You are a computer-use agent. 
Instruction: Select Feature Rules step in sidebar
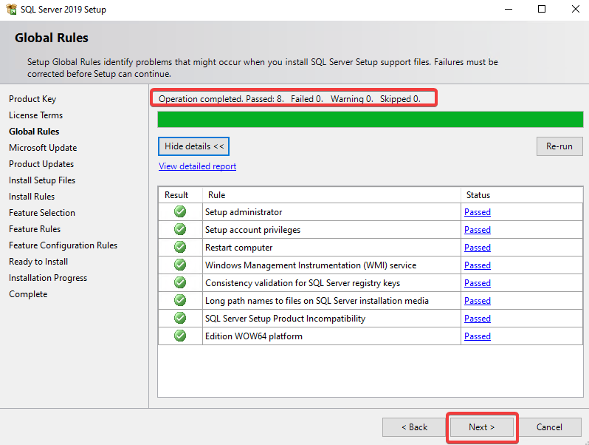(35, 228)
